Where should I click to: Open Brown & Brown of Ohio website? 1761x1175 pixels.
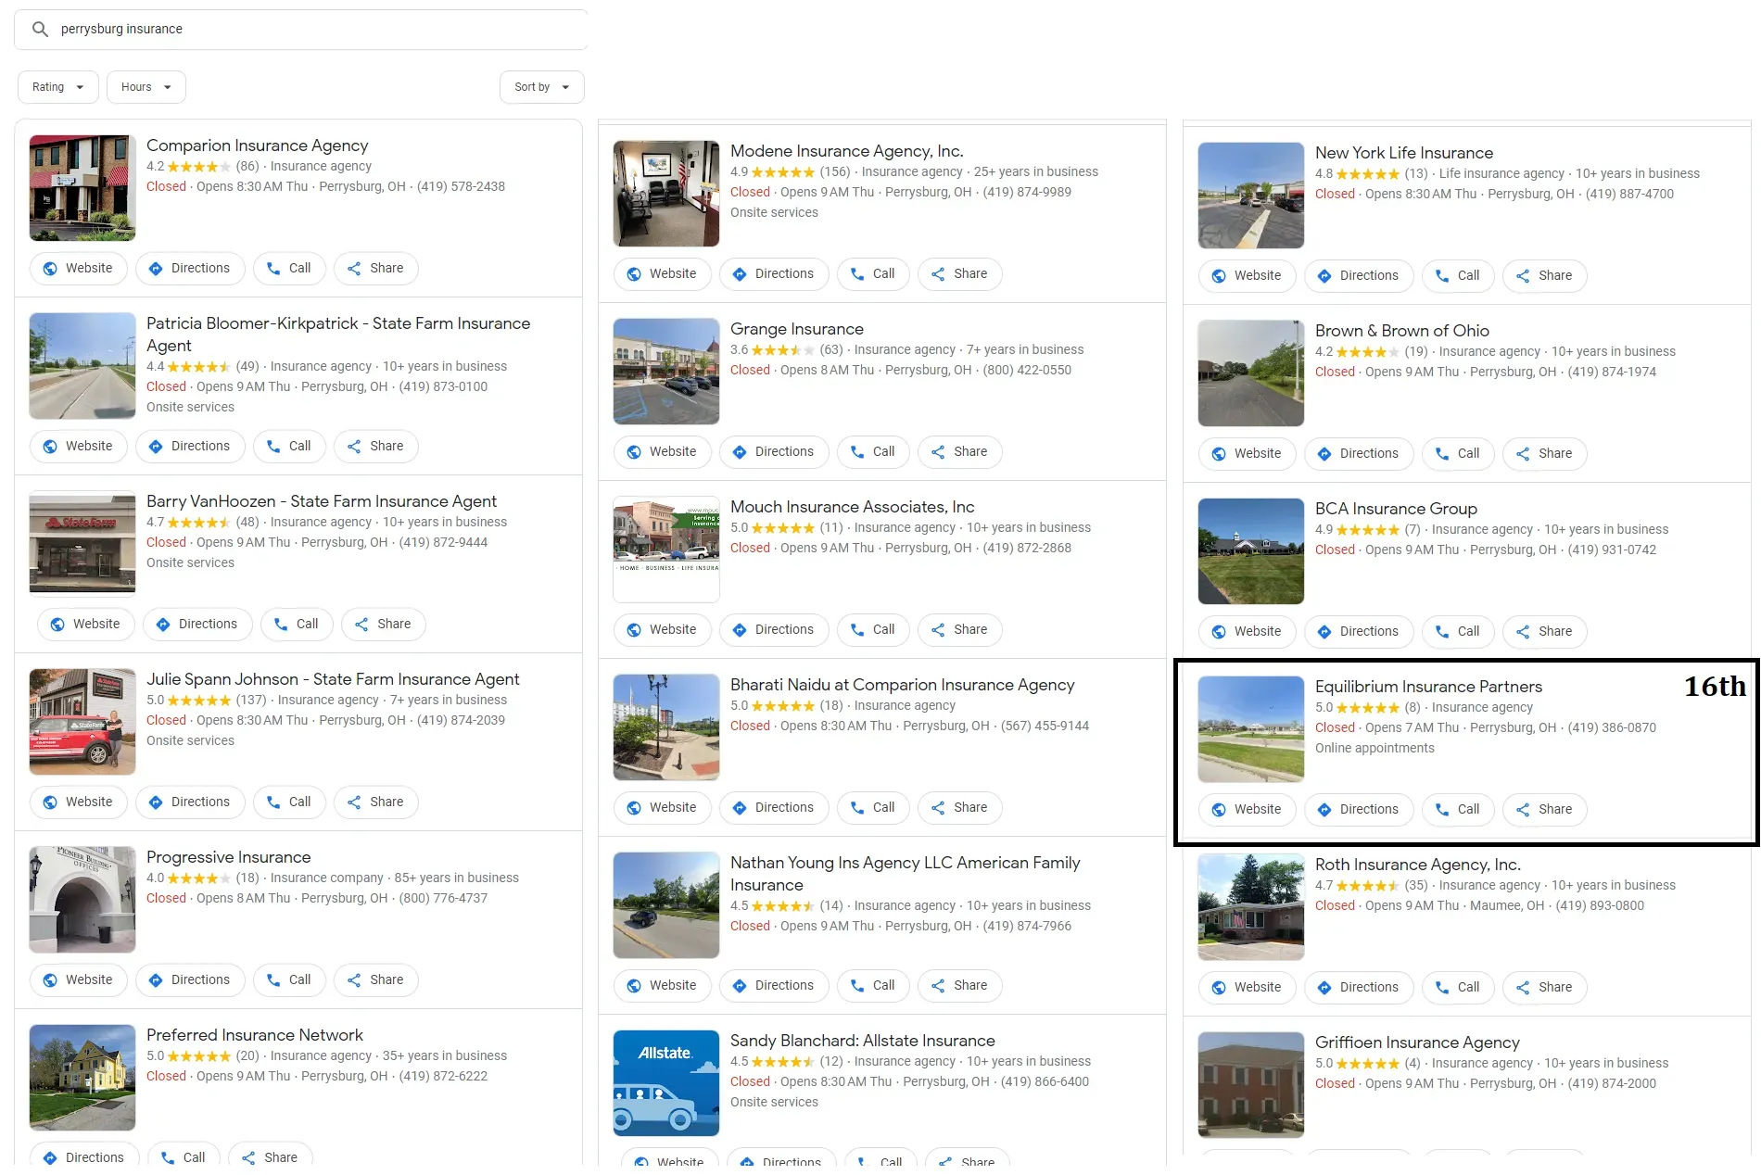(1247, 454)
